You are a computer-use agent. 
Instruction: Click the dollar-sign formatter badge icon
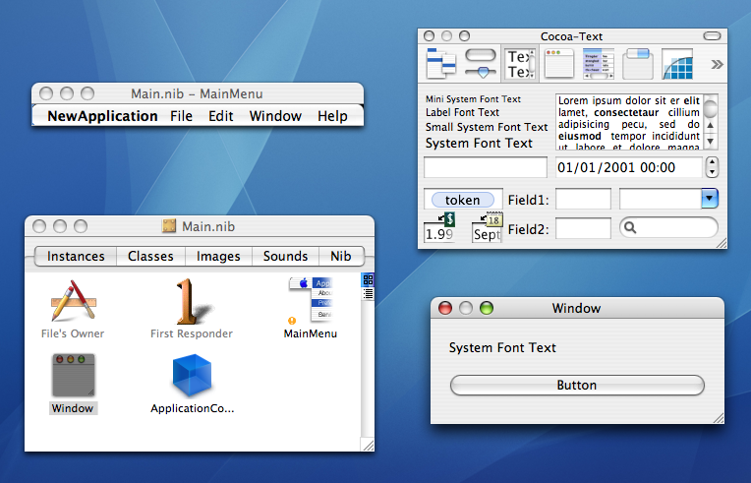point(450,219)
